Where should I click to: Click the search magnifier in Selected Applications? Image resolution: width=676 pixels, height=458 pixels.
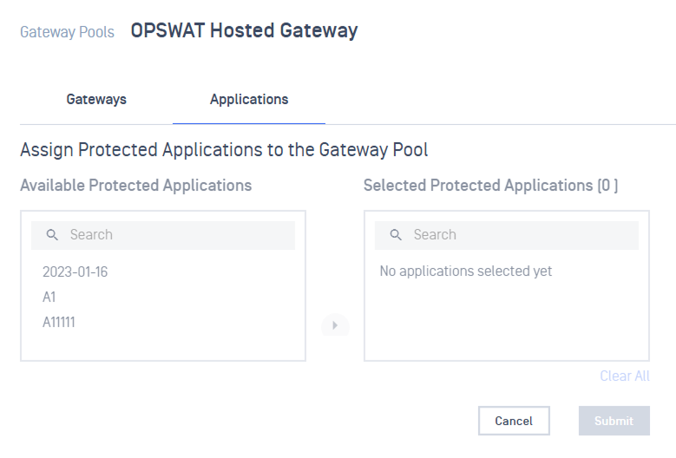click(396, 235)
